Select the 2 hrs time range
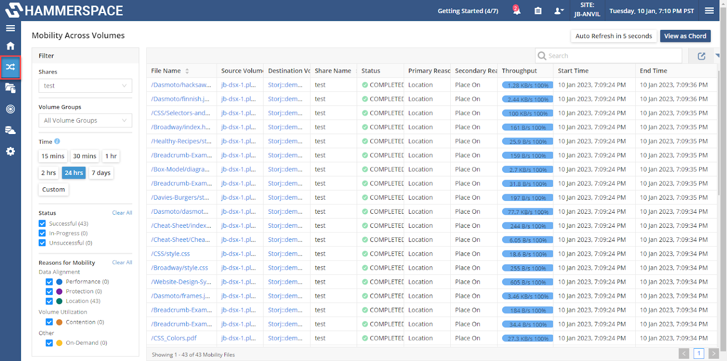The height and width of the screenshot is (361, 727). pyautogui.click(x=49, y=173)
